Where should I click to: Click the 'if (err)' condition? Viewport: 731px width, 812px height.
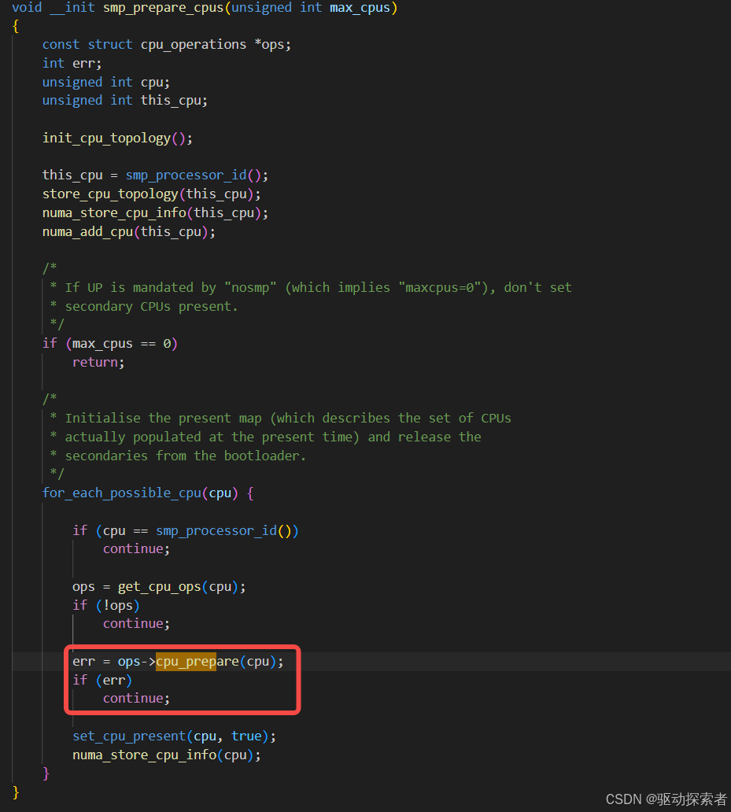click(x=102, y=681)
